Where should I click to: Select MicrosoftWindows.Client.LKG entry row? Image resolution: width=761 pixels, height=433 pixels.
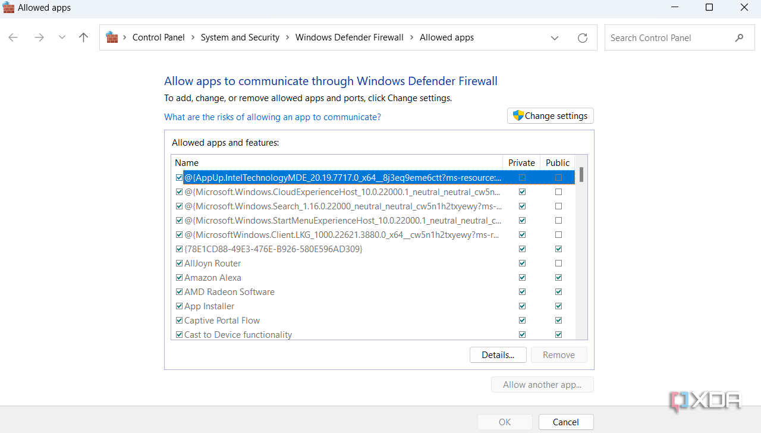coord(373,235)
